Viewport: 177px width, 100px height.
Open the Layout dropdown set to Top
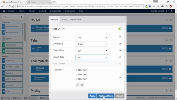[92, 37]
